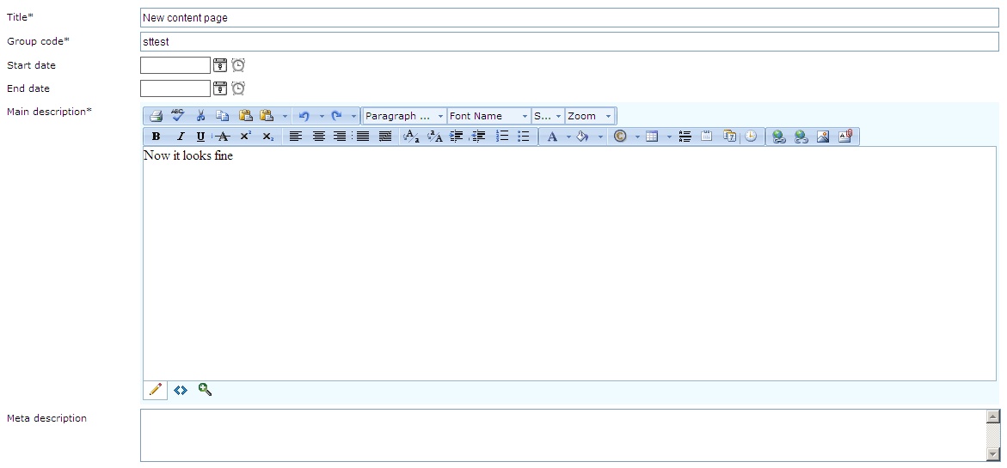Open the Paste options dropdown arrow
The image size is (1007, 468).
click(x=286, y=116)
